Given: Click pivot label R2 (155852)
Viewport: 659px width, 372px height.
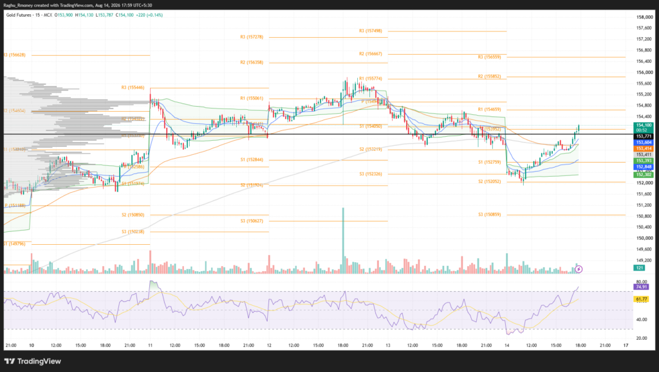Looking at the screenshot, I should click(x=489, y=76).
